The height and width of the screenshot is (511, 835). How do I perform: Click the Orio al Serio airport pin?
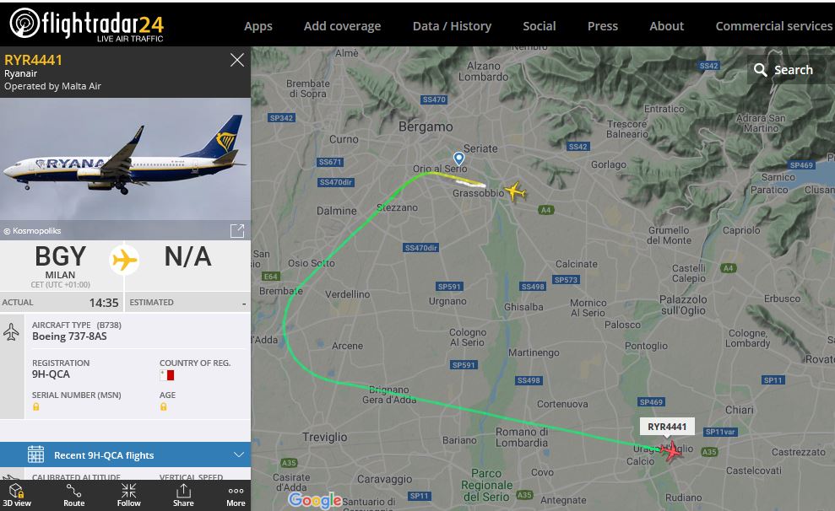[458, 159]
